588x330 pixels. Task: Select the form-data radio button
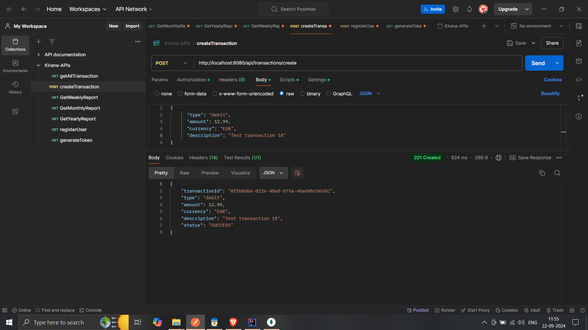click(180, 94)
